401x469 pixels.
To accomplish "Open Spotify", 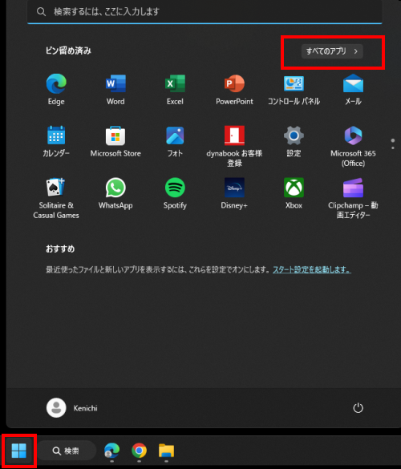I will 175,193.
